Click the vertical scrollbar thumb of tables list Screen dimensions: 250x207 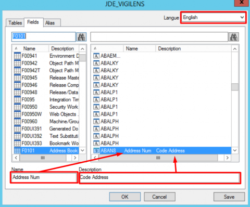coord(82,58)
